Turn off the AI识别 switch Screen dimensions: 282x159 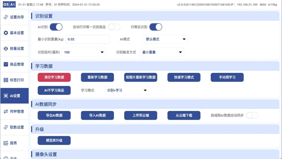pos(56,27)
